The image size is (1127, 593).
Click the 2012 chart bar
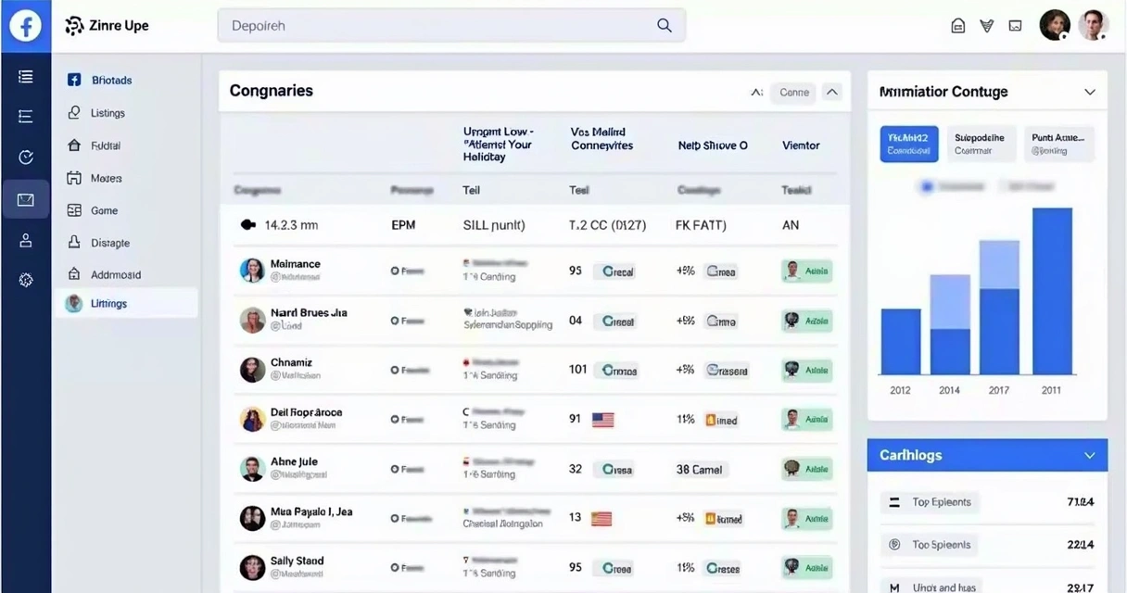901,341
